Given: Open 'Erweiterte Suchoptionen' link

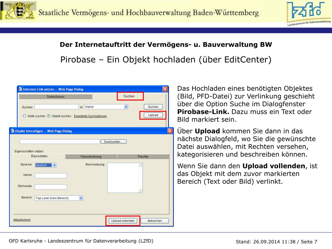Looking at the screenshot, I should point(90,116).
